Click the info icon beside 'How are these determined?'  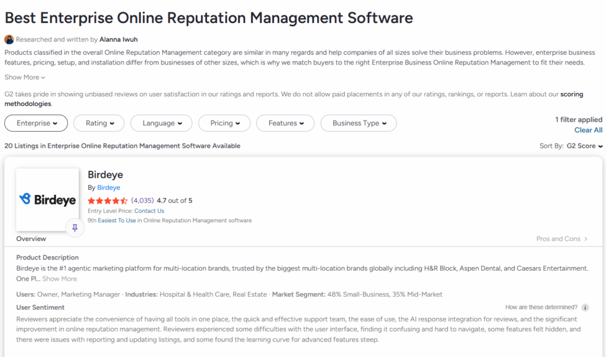tap(585, 307)
